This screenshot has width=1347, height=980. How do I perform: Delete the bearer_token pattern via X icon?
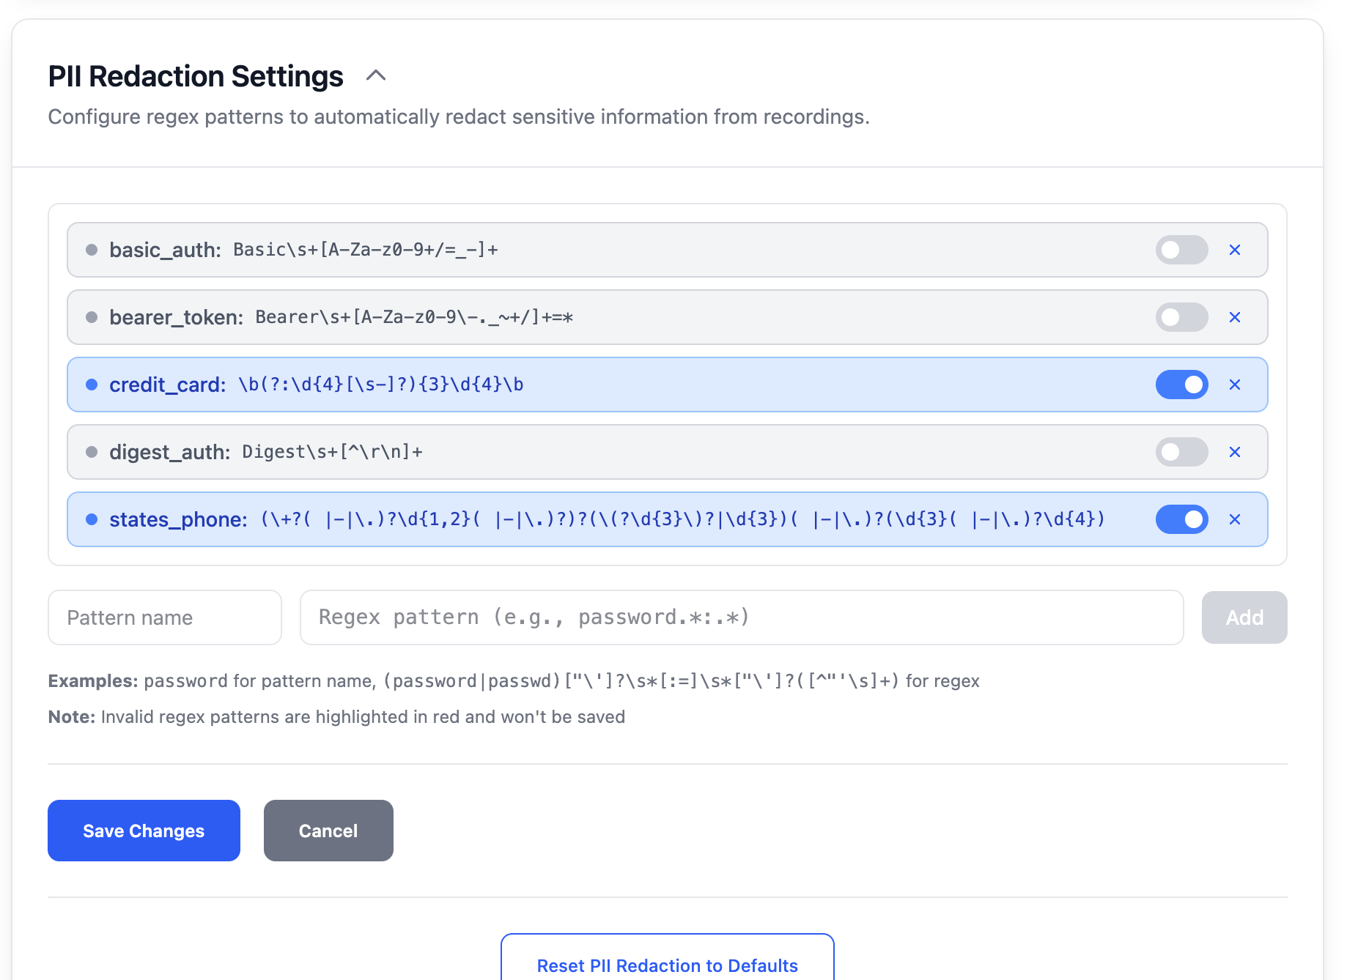point(1235,317)
